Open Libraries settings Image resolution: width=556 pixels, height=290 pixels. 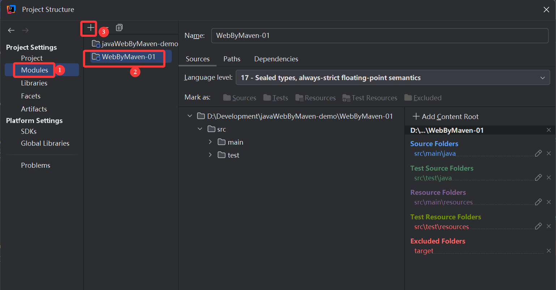[x=34, y=83]
